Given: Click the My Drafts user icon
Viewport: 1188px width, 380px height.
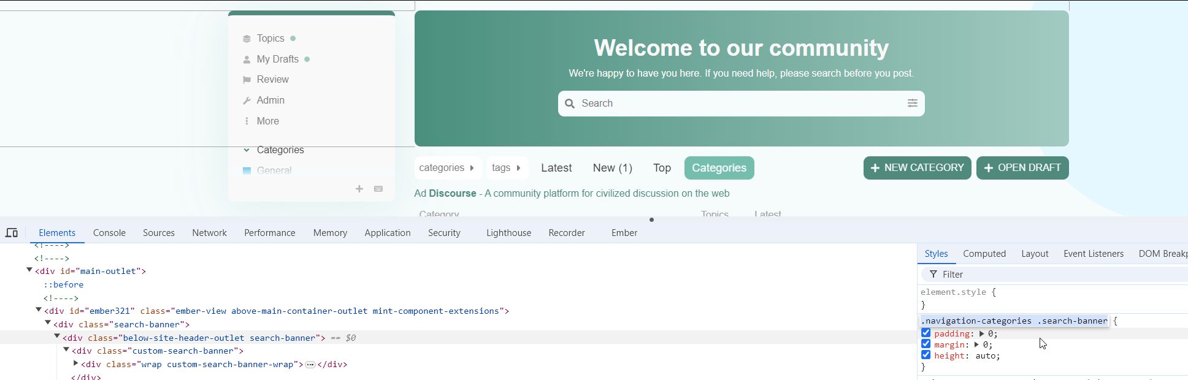Looking at the screenshot, I should pyautogui.click(x=247, y=59).
